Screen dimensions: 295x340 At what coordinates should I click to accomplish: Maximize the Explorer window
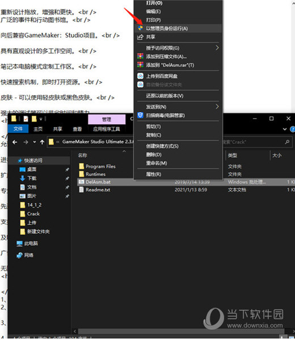coord(271,118)
